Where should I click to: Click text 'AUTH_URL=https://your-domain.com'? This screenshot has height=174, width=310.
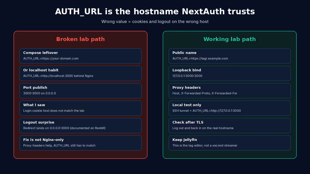click(x=51, y=58)
